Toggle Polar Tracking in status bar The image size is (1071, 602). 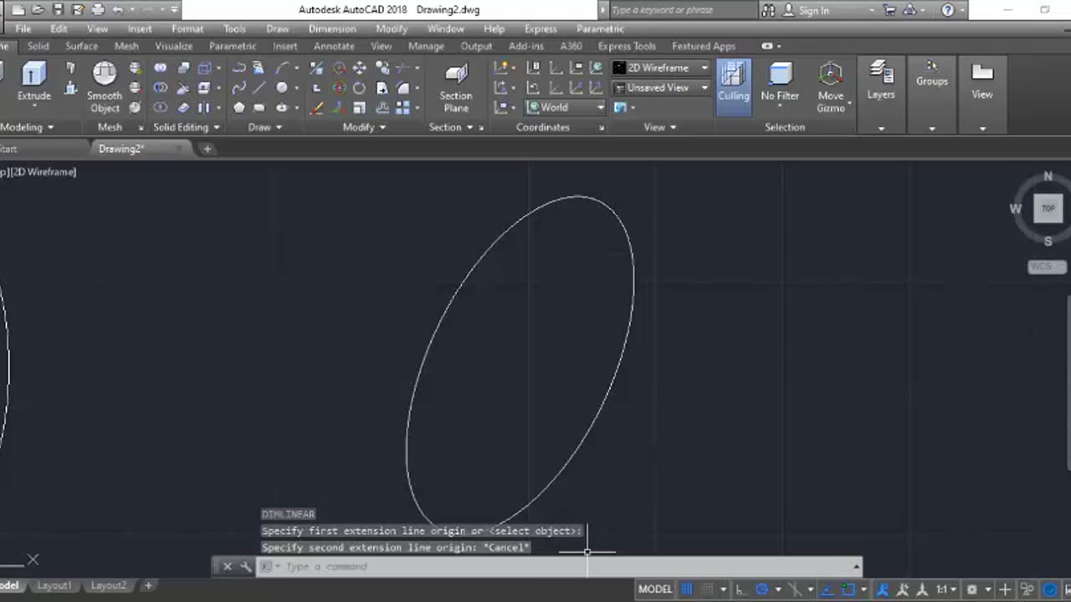(762, 589)
